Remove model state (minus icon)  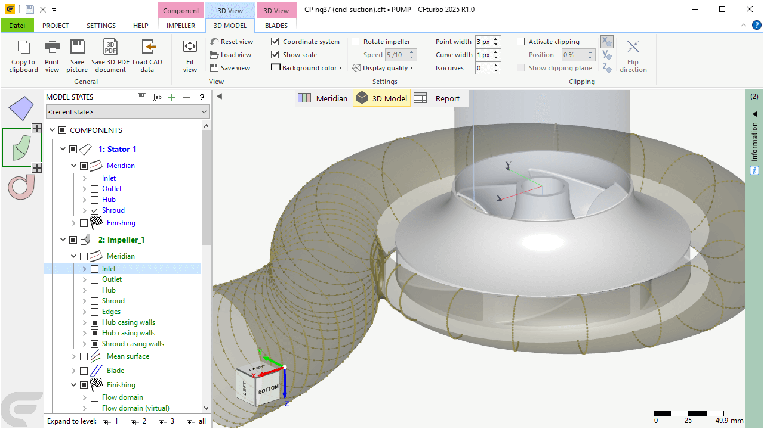coord(187,97)
